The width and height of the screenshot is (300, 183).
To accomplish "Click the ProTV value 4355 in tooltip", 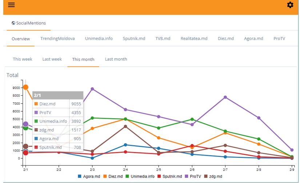I will (x=76, y=112).
